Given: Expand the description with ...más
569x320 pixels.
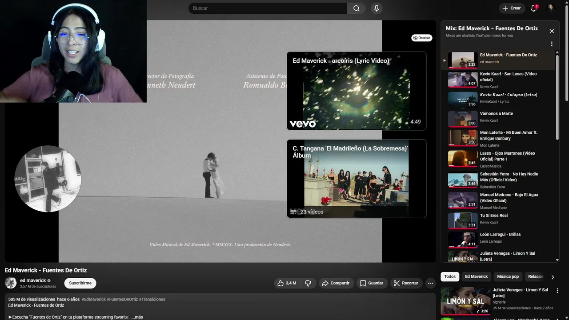Looking at the screenshot, I should tap(137, 317).
